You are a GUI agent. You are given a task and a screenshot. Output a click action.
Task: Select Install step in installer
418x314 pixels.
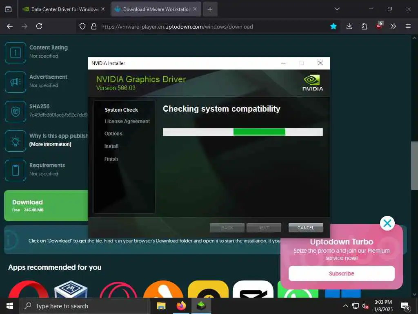click(x=111, y=146)
